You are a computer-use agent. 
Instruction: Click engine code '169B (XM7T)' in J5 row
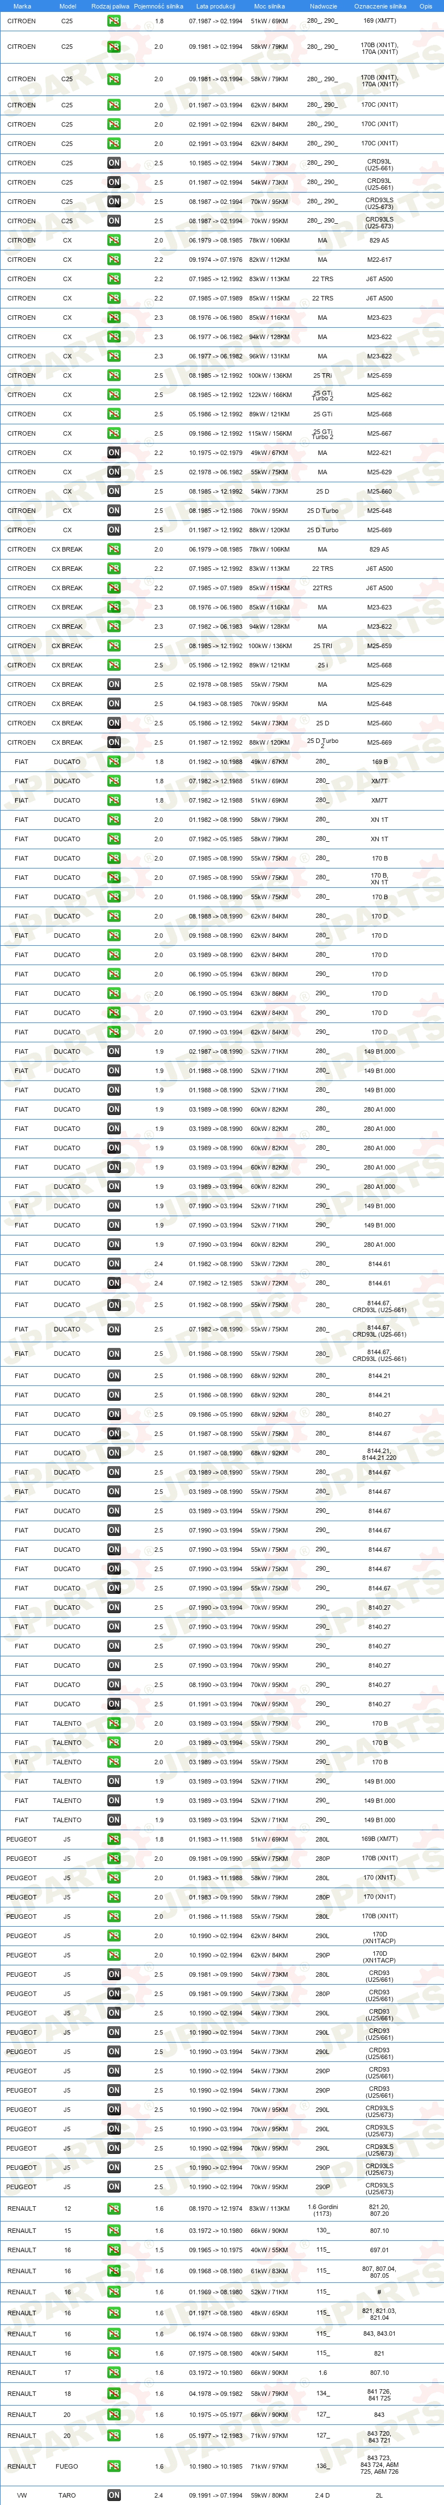pyautogui.click(x=380, y=1840)
